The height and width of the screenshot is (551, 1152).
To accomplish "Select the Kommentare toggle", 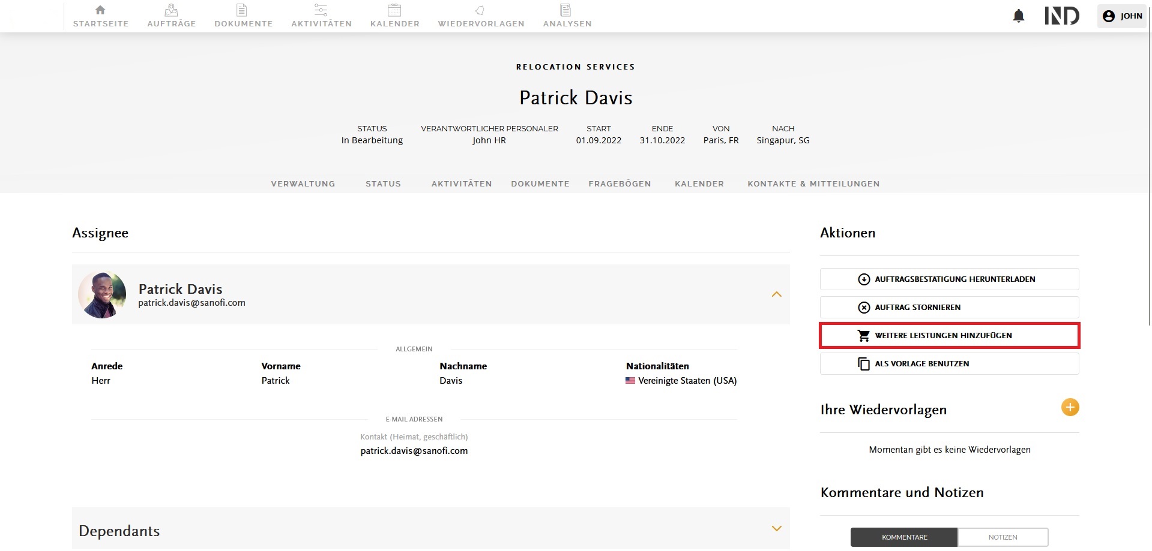I will pyautogui.click(x=904, y=537).
